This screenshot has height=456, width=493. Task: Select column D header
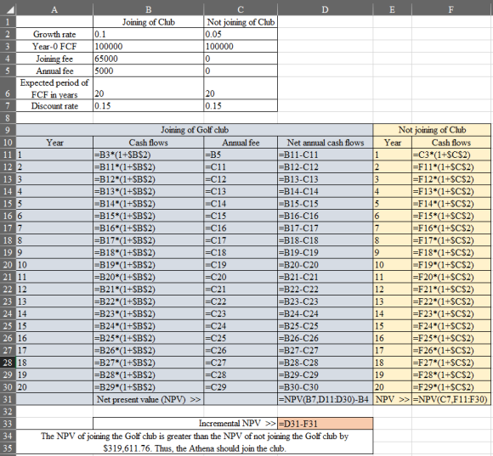pos(325,9)
